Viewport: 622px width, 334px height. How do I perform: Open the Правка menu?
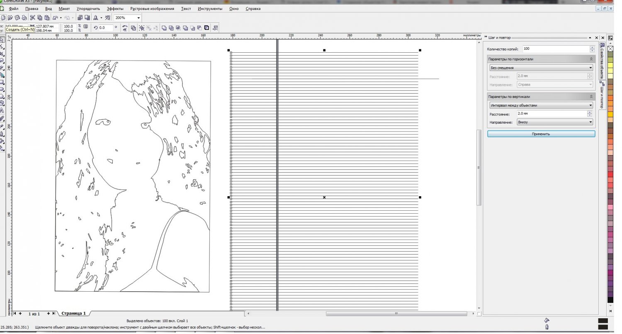point(32,8)
